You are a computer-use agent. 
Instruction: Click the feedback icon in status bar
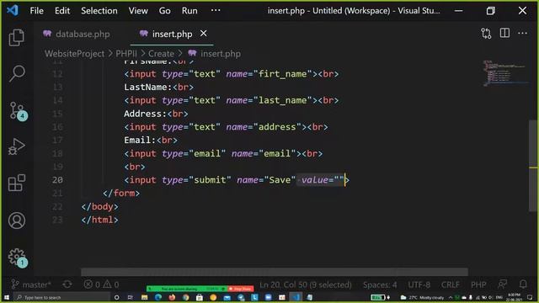click(503, 284)
